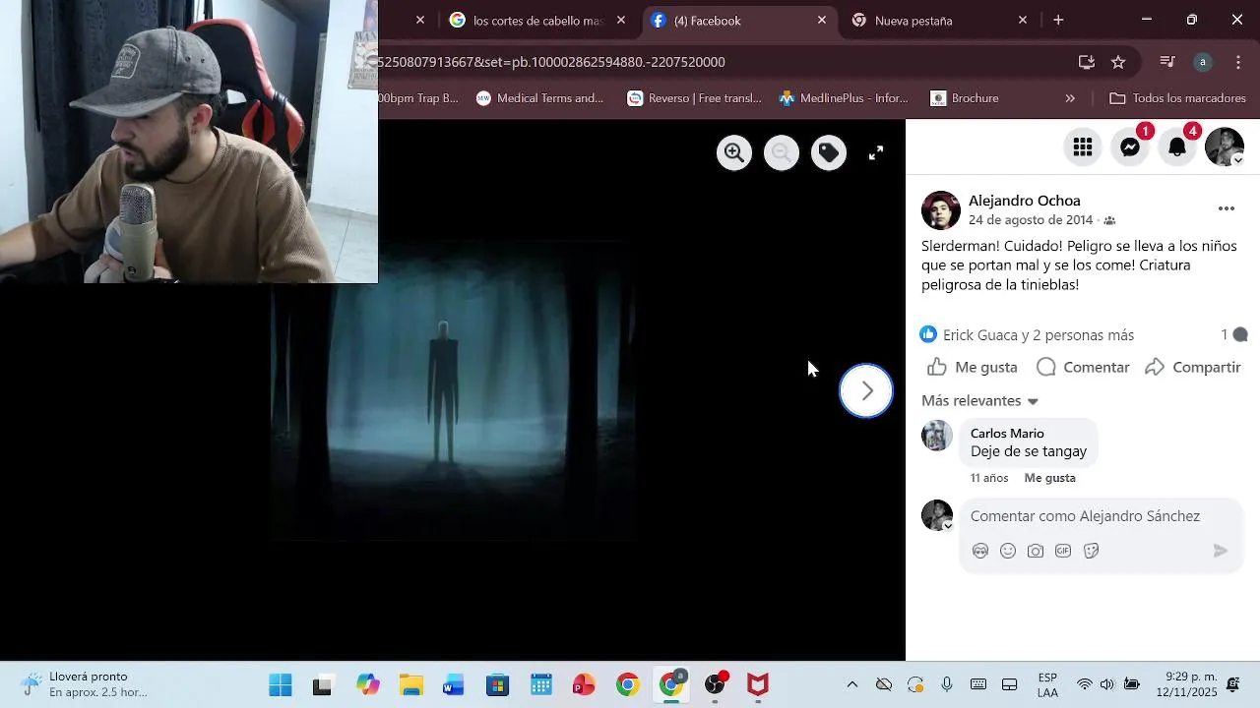The image size is (1260, 708).
Task: Click the Comentar button
Action: pos(1083,367)
